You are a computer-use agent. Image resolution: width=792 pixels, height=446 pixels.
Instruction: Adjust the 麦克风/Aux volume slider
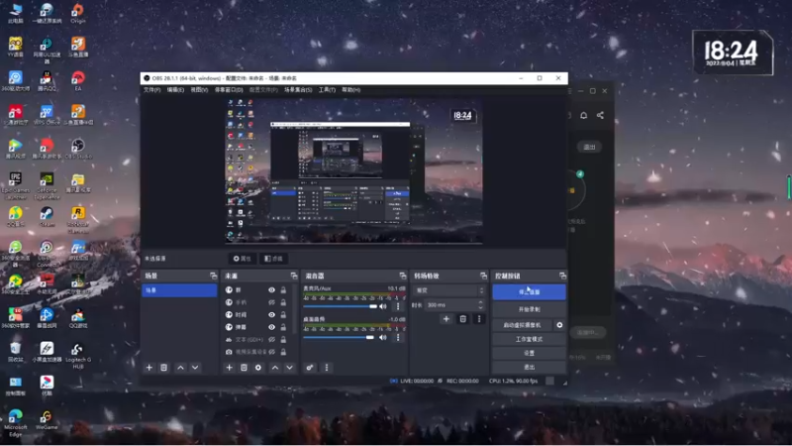[340, 306]
